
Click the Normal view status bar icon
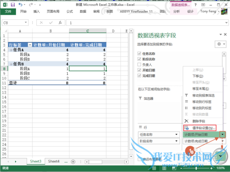pos(154,168)
